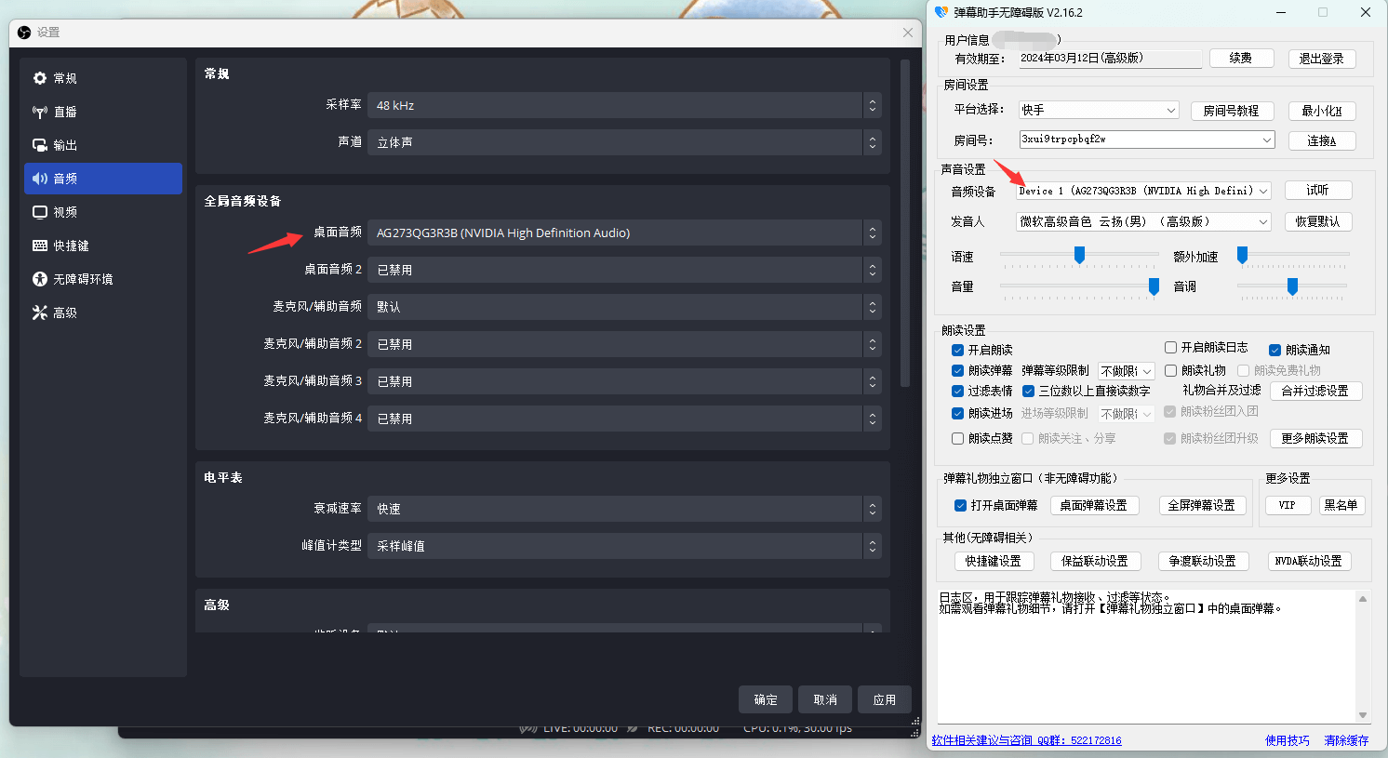This screenshot has width=1388, height=758.
Task: Open the 峰值计类型 dropdown
Action: pos(624,546)
